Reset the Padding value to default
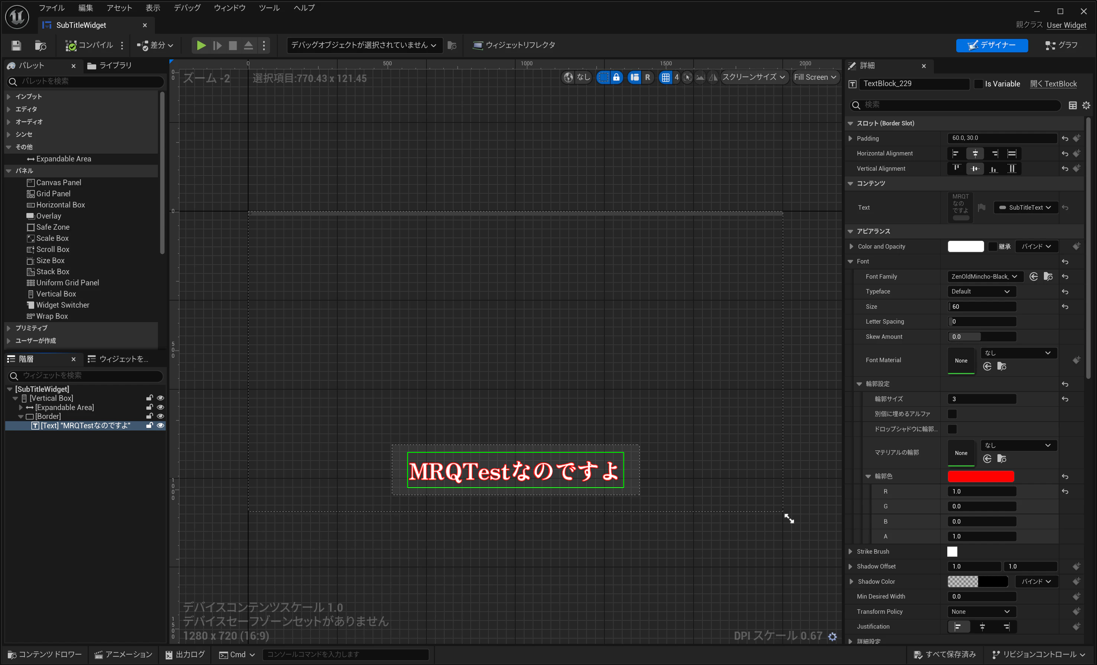Screen dimensions: 1097x665 point(1065,139)
